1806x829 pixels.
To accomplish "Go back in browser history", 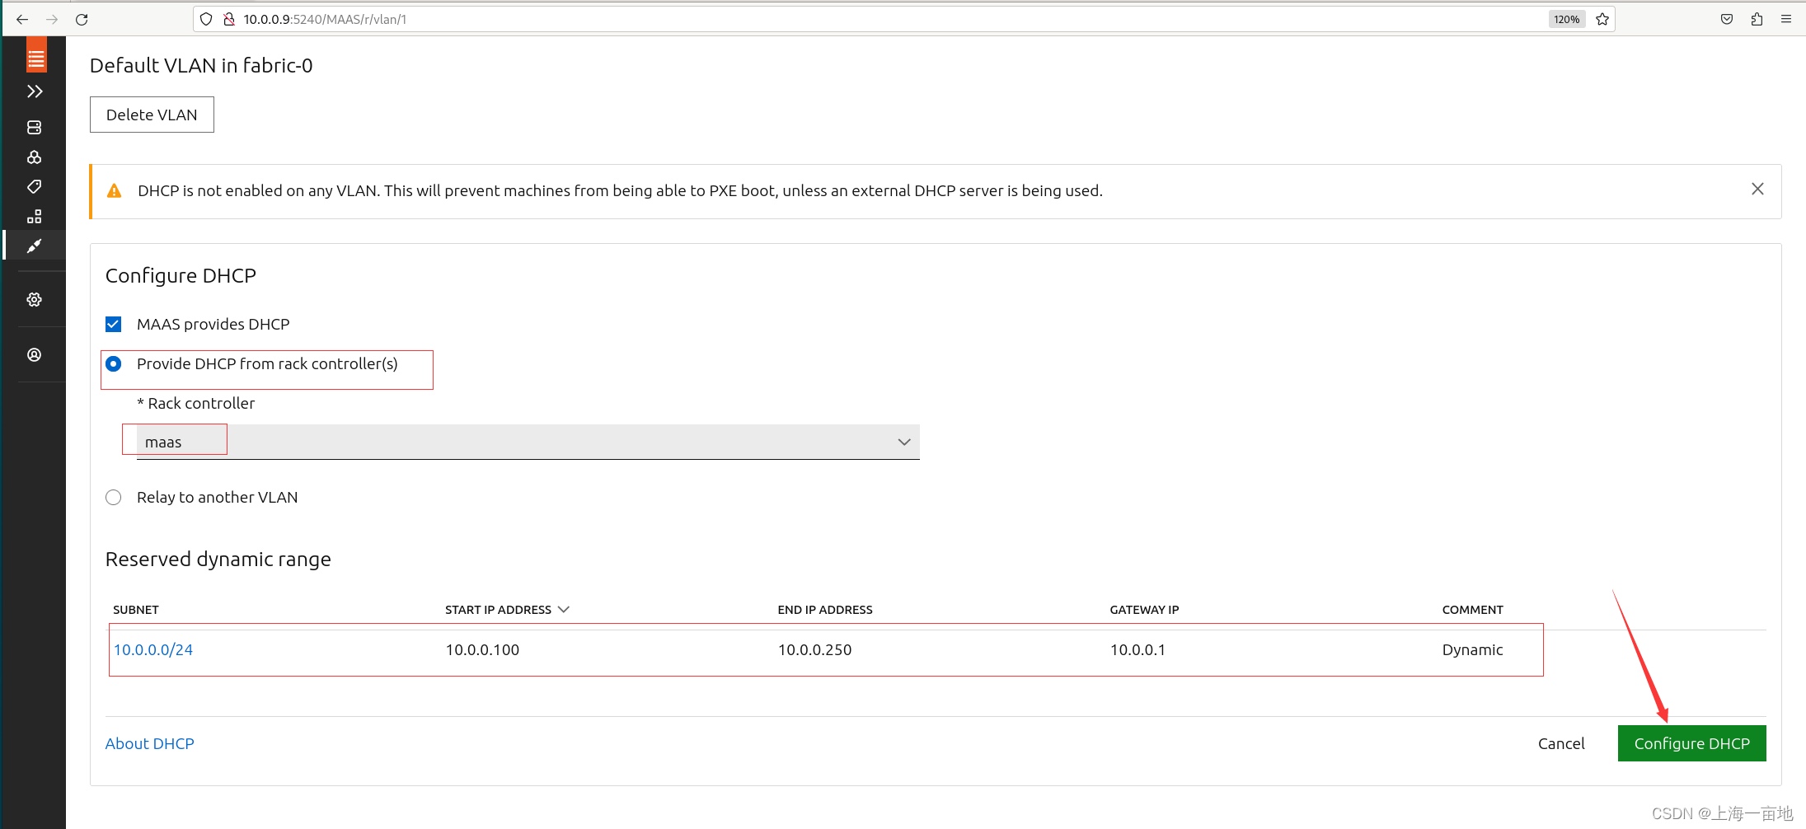I will pyautogui.click(x=22, y=19).
